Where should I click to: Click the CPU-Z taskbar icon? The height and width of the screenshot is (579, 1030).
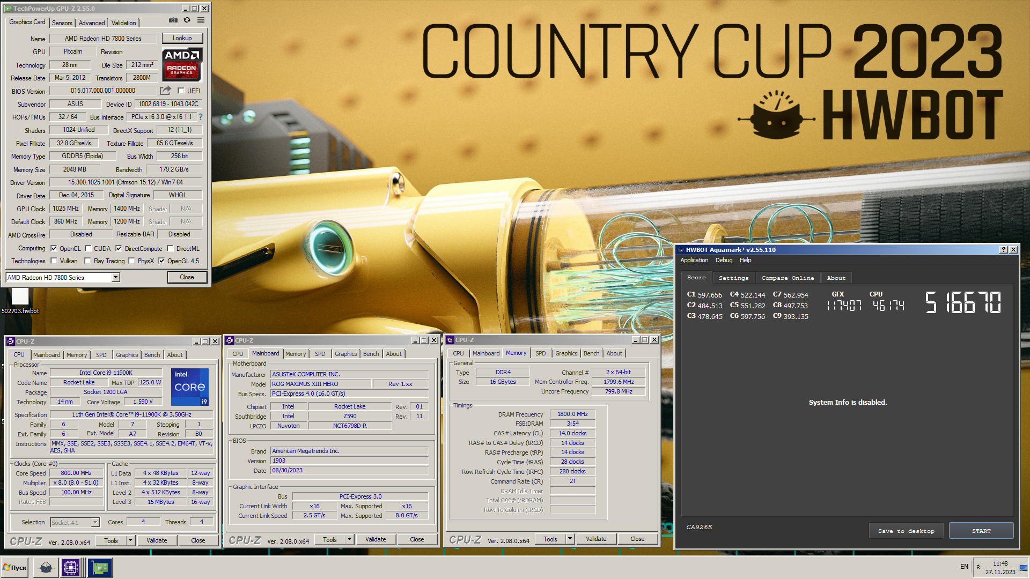point(71,567)
